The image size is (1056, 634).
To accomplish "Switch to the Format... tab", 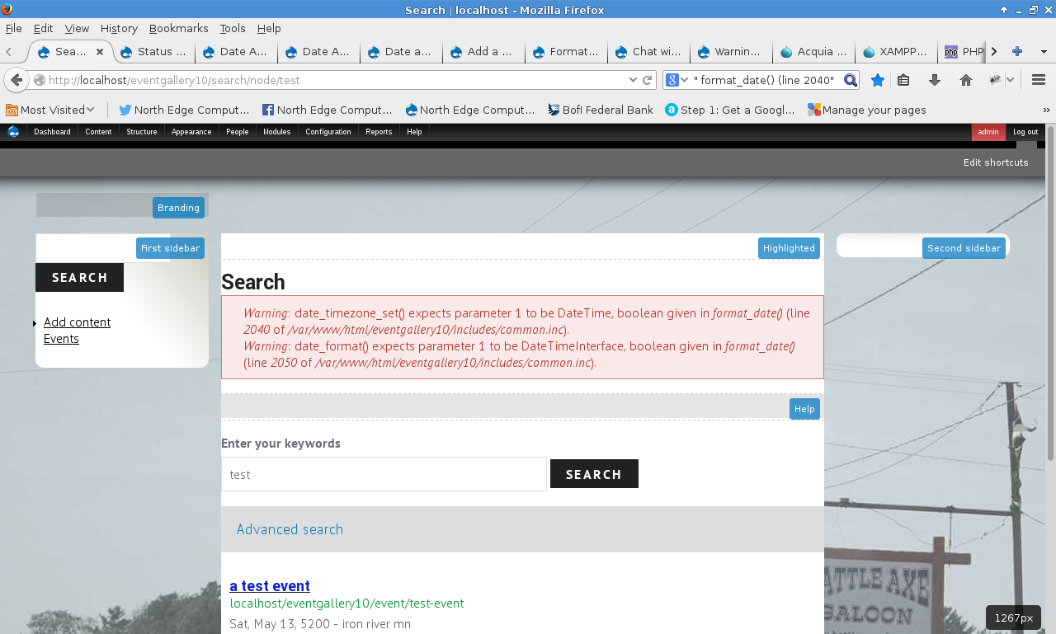I will click(566, 51).
